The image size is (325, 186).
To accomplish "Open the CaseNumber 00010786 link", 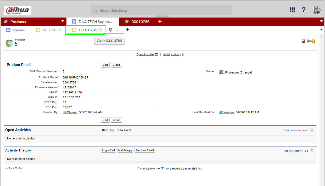I will 69,82.
